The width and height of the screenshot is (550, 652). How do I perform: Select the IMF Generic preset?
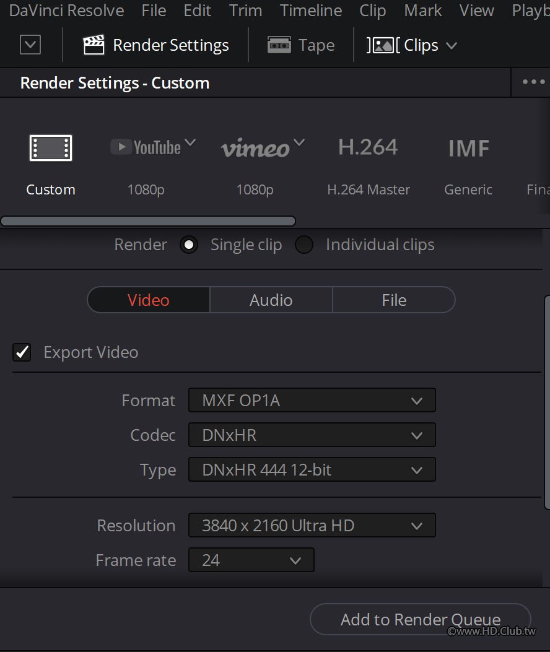(x=468, y=149)
